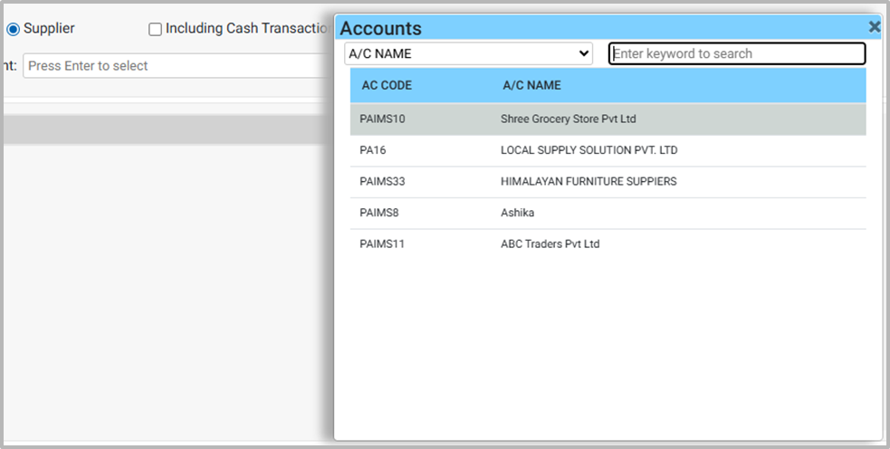The width and height of the screenshot is (890, 449).
Task: Close the Accounts dialog with the X
Action: click(874, 27)
